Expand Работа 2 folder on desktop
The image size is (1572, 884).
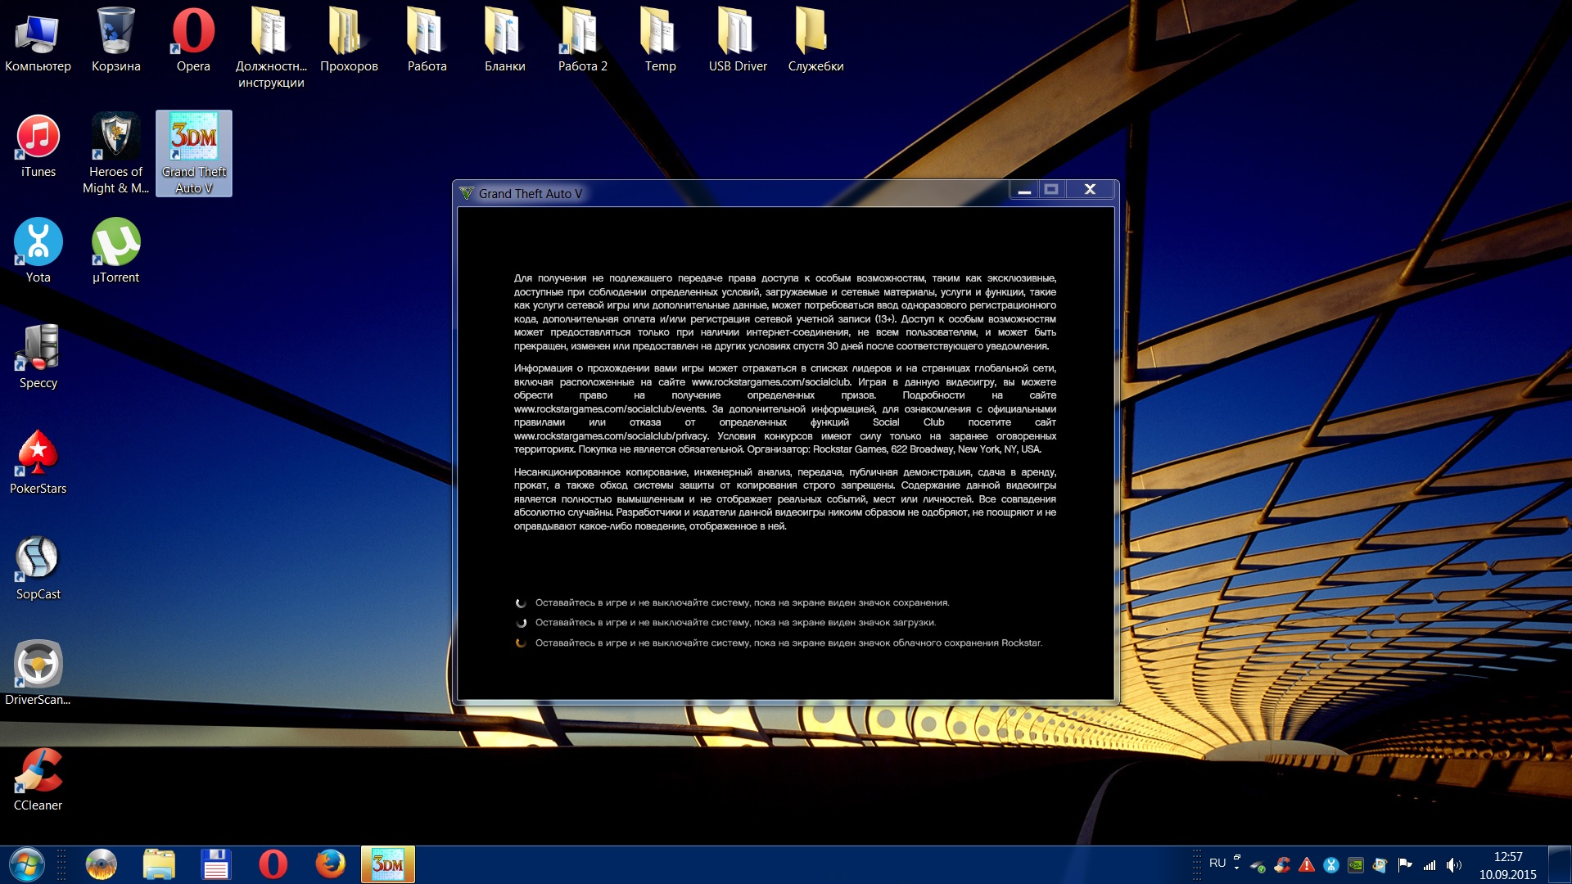pos(583,36)
